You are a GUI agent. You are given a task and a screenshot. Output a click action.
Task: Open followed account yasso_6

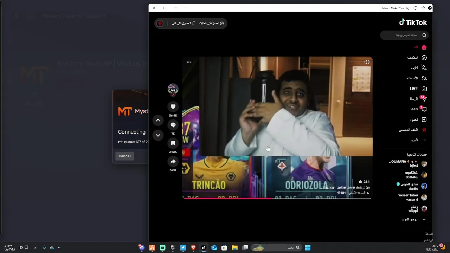(x=413, y=197)
